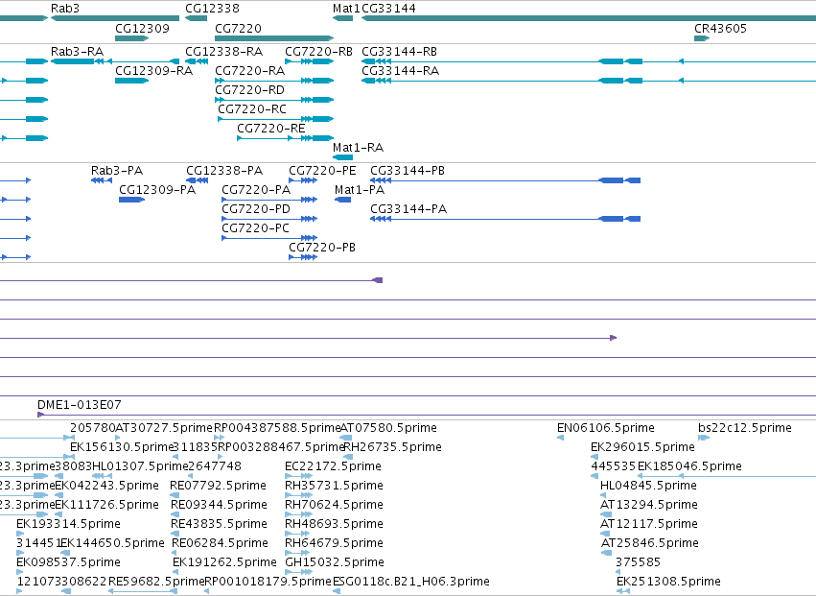Click the Rab3-RA transcript label
Viewport: 816px width, 596px height.
(x=77, y=52)
